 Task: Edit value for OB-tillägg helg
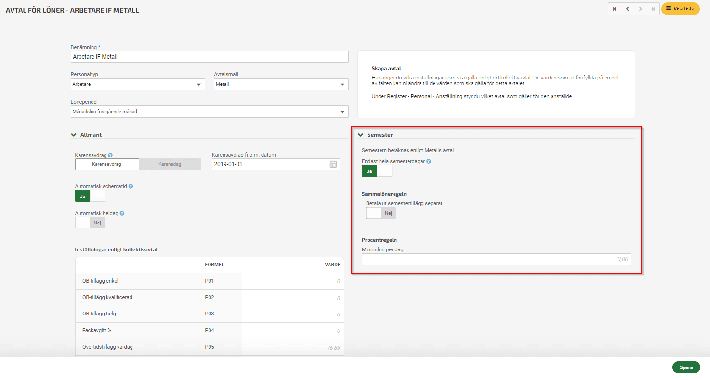[x=293, y=314]
